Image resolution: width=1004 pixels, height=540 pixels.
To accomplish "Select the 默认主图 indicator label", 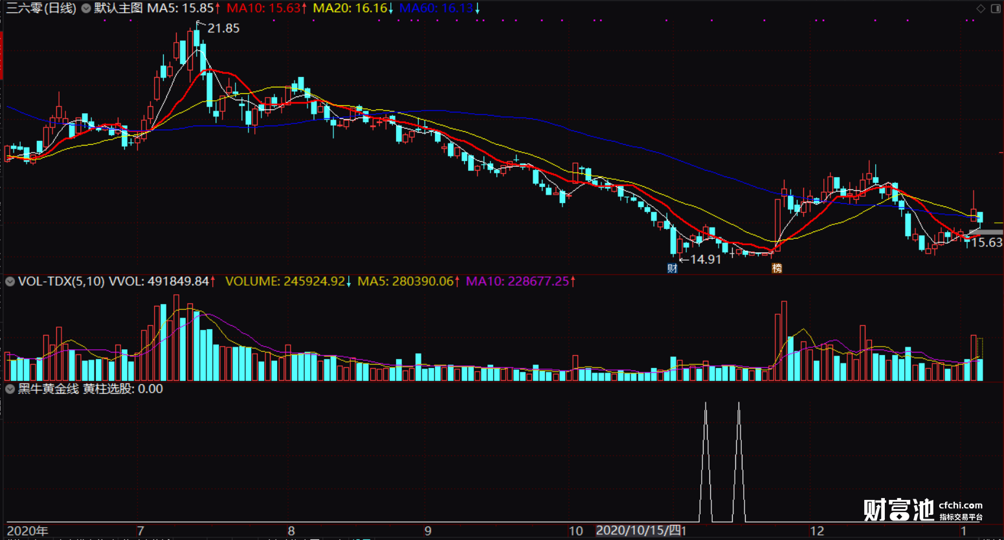I will [x=118, y=8].
